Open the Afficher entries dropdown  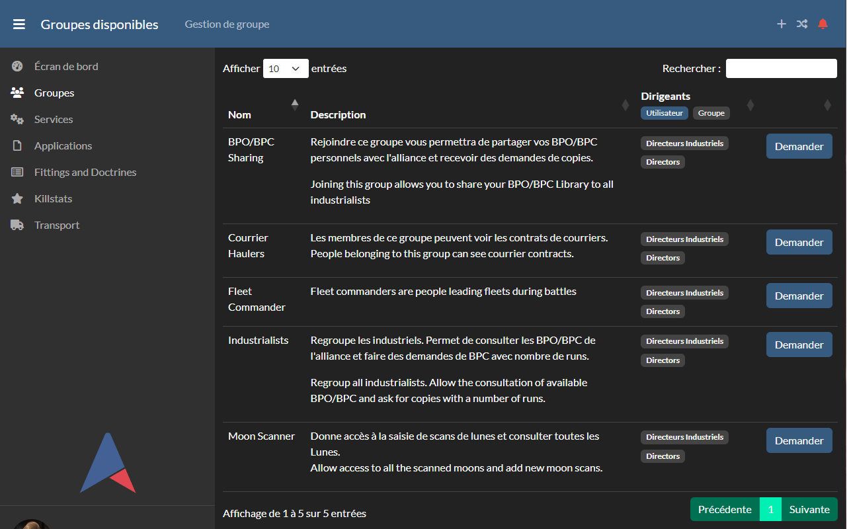coord(286,69)
